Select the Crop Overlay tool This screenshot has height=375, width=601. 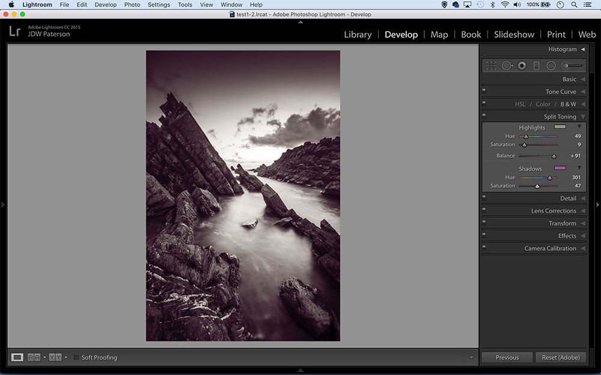[492, 65]
